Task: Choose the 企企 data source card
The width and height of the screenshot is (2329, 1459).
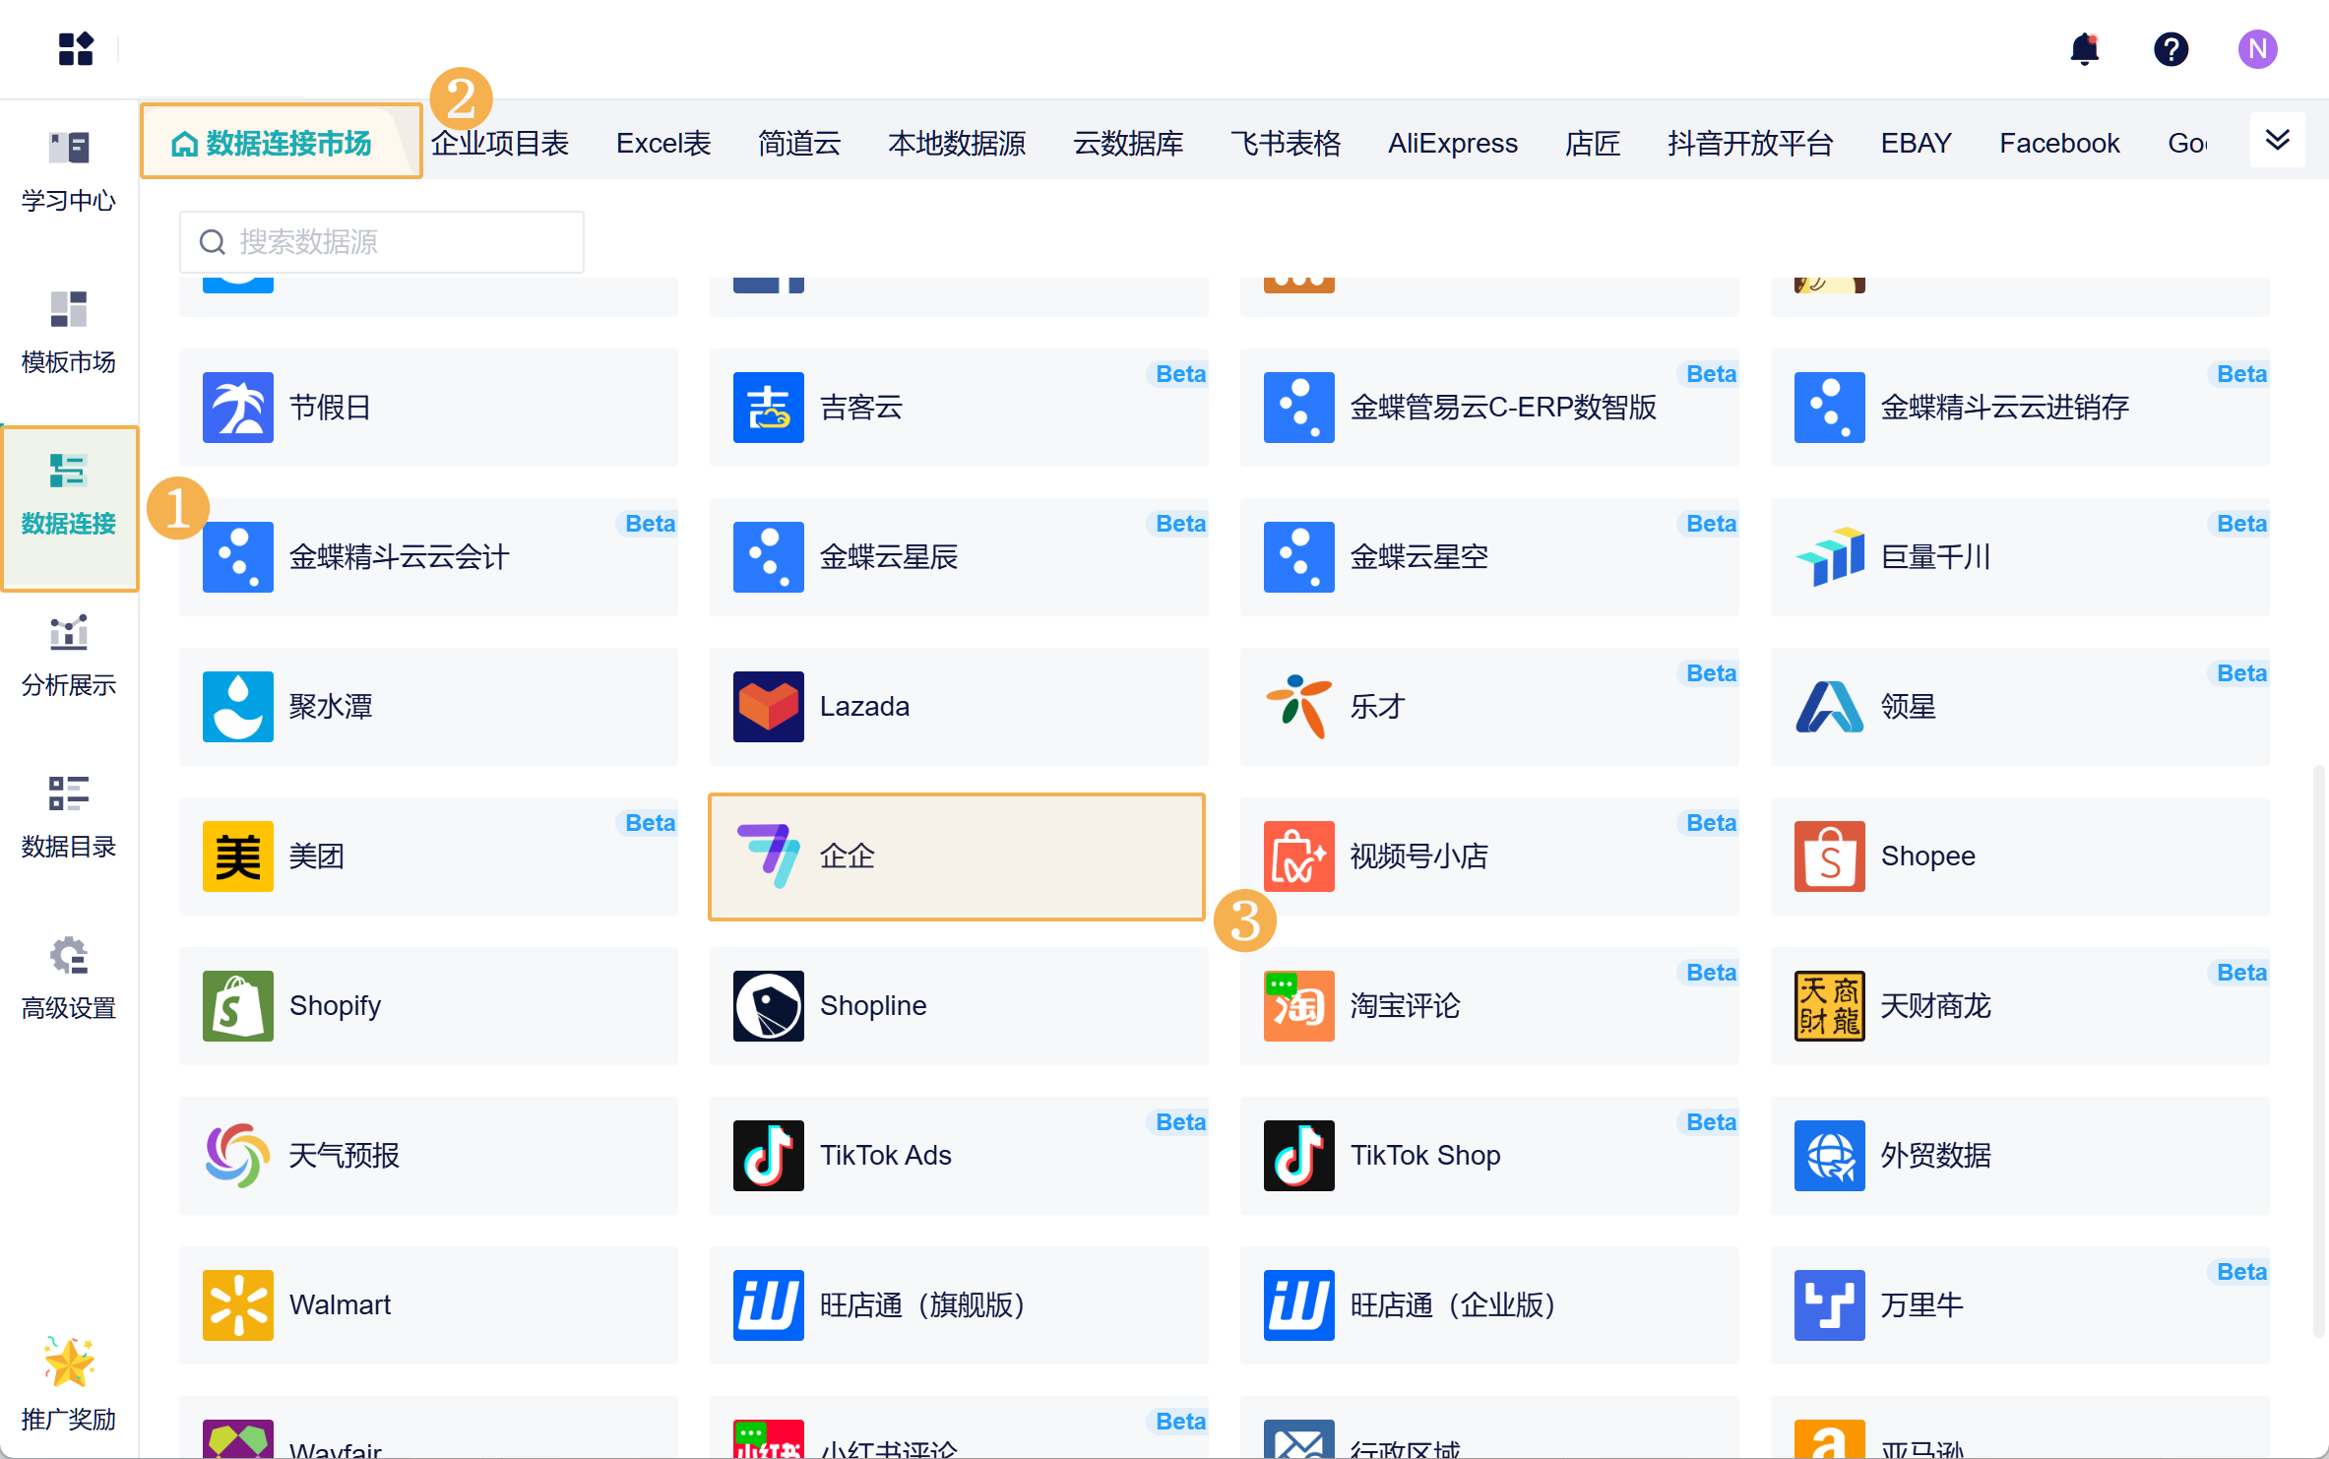Action: coord(957,856)
